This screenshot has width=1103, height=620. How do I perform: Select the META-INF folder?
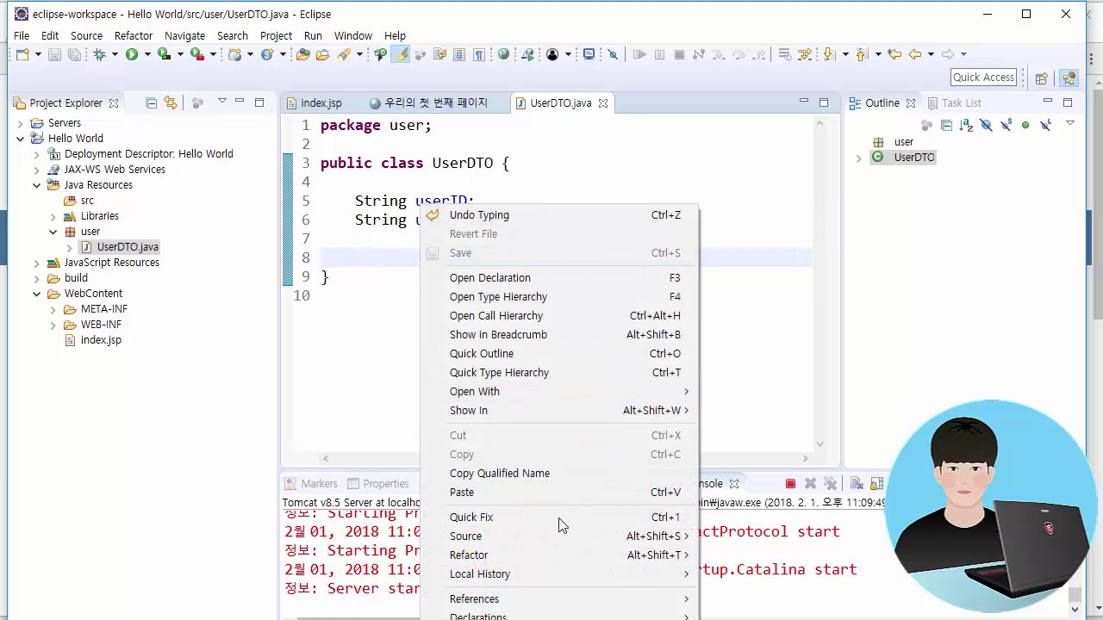tap(97, 309)
